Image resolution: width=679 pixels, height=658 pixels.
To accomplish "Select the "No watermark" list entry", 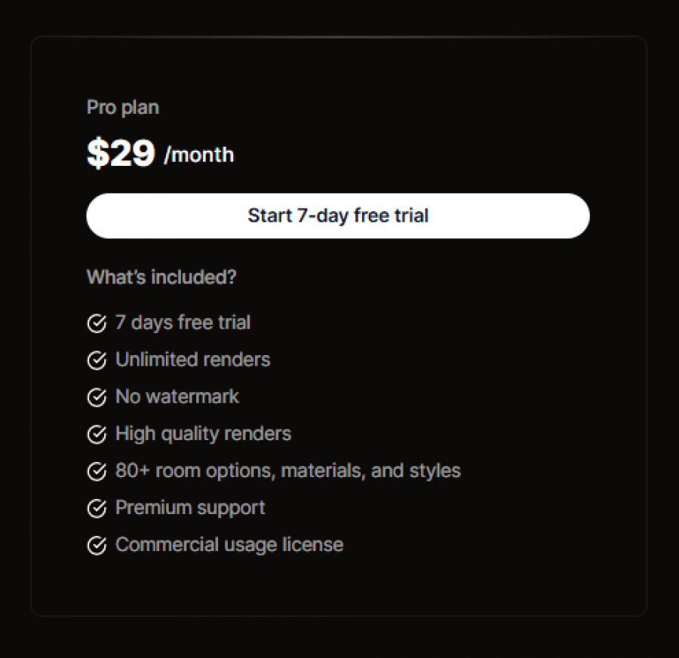I will [177, 396].
